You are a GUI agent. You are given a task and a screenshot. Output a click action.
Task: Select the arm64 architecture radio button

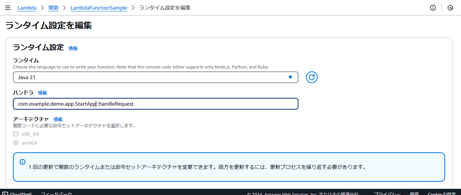tap(16, 143)
